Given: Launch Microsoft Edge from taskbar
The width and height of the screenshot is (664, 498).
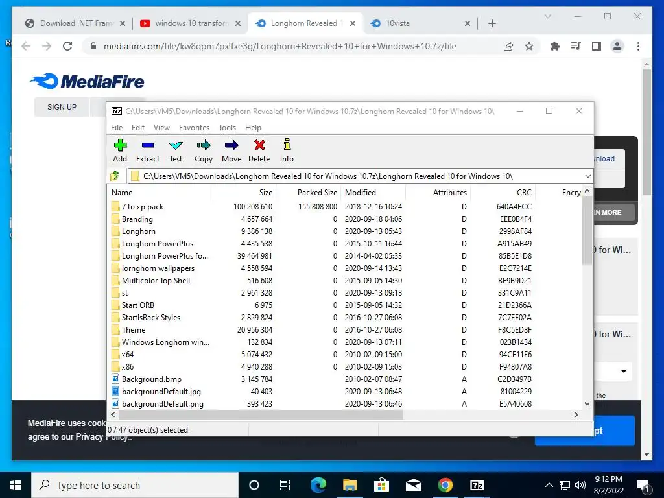Looking at the screenshot, I should point(318,485).
